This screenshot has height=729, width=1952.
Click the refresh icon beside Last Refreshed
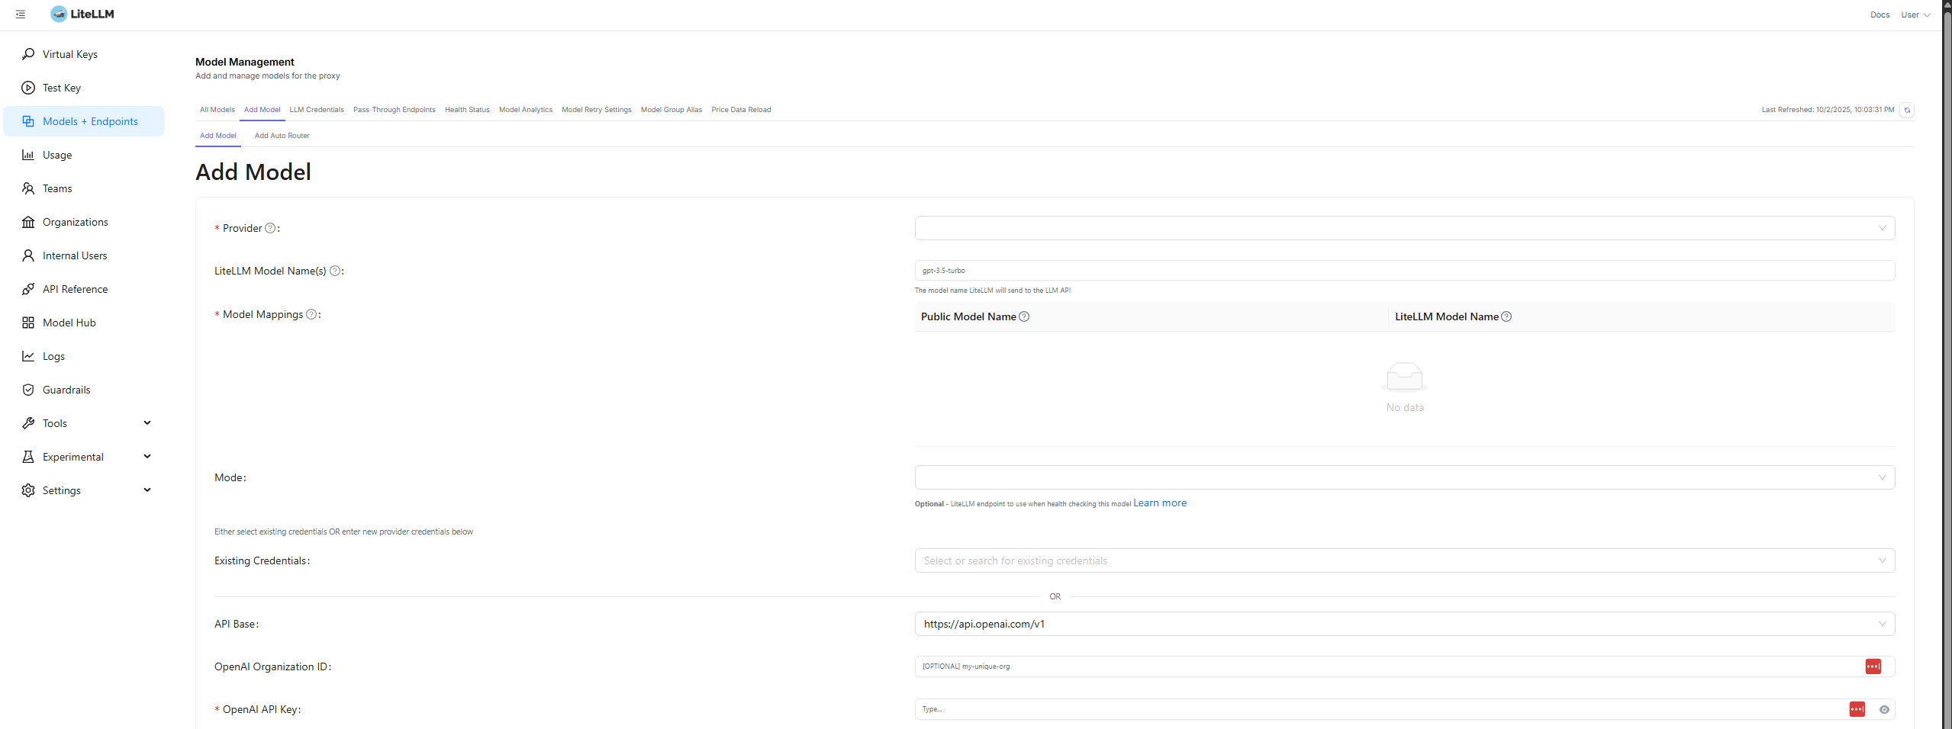click(1907, 110)
